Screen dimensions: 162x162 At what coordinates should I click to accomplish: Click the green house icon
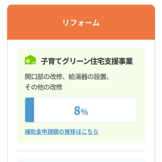pyautogui.click(x=29, y=60)
